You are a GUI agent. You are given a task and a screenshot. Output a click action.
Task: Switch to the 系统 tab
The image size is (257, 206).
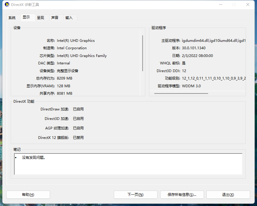[12, 18]
